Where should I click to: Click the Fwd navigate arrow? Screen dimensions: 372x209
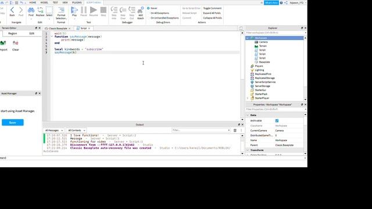(x=21, y=10)
